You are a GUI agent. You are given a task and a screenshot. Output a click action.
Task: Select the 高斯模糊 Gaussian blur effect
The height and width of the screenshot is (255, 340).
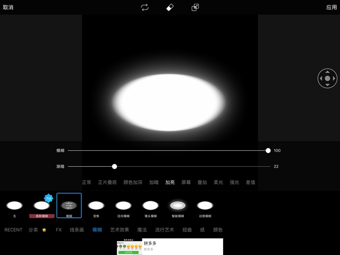(x=41, y=206)
